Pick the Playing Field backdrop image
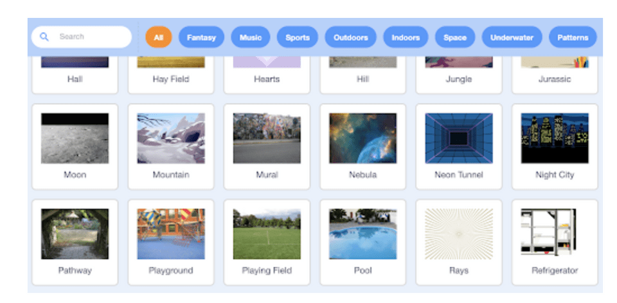The height and width of the screenshot is (303, 617). (267, 234)
